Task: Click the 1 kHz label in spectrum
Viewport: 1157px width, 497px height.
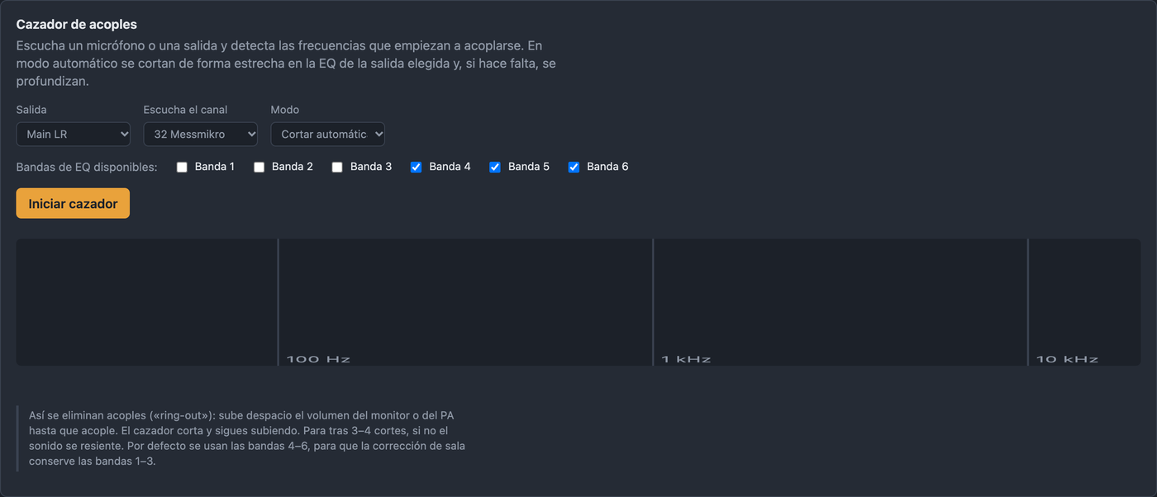Action: coord(686,359)
